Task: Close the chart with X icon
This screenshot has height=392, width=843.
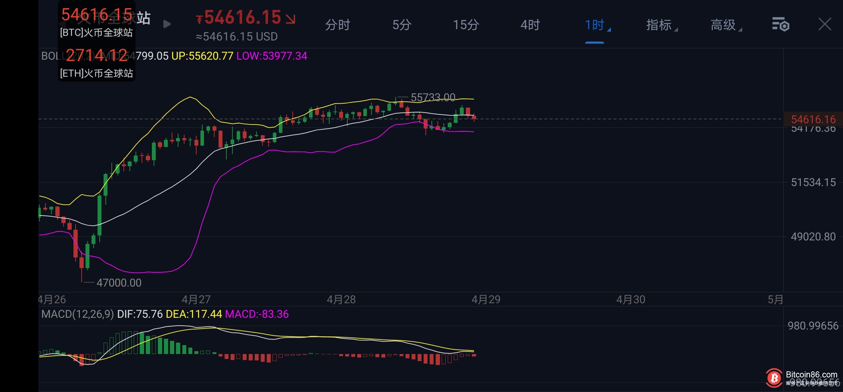Action: pyautogui.click(x=825, y=24)
